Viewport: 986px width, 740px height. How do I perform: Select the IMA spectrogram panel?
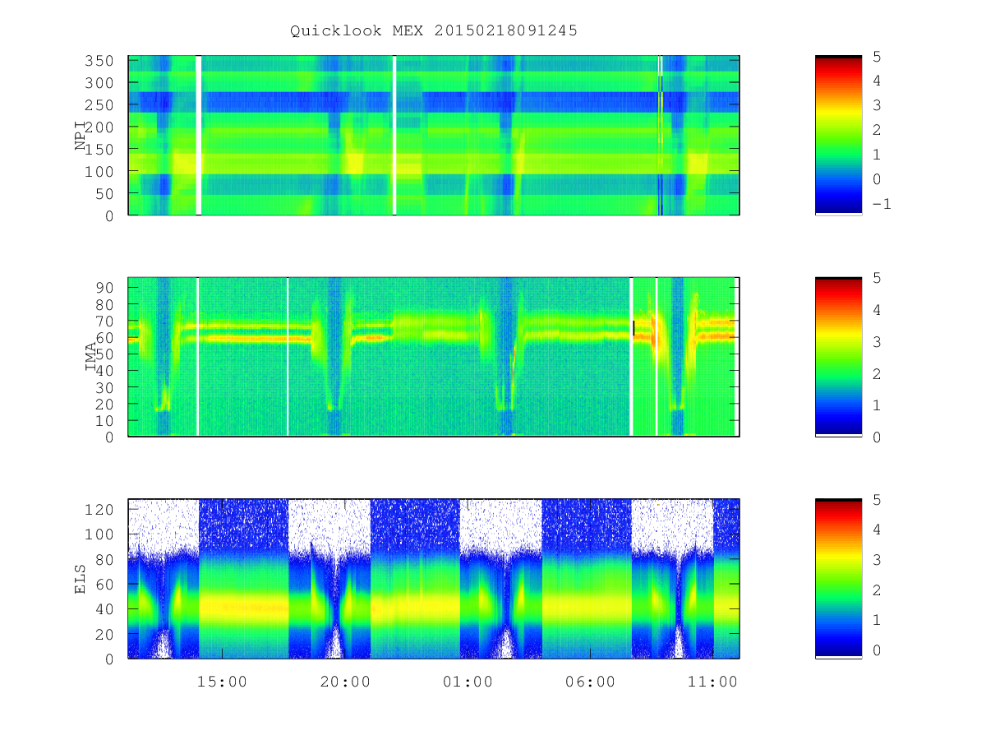[x=434, y=357]
